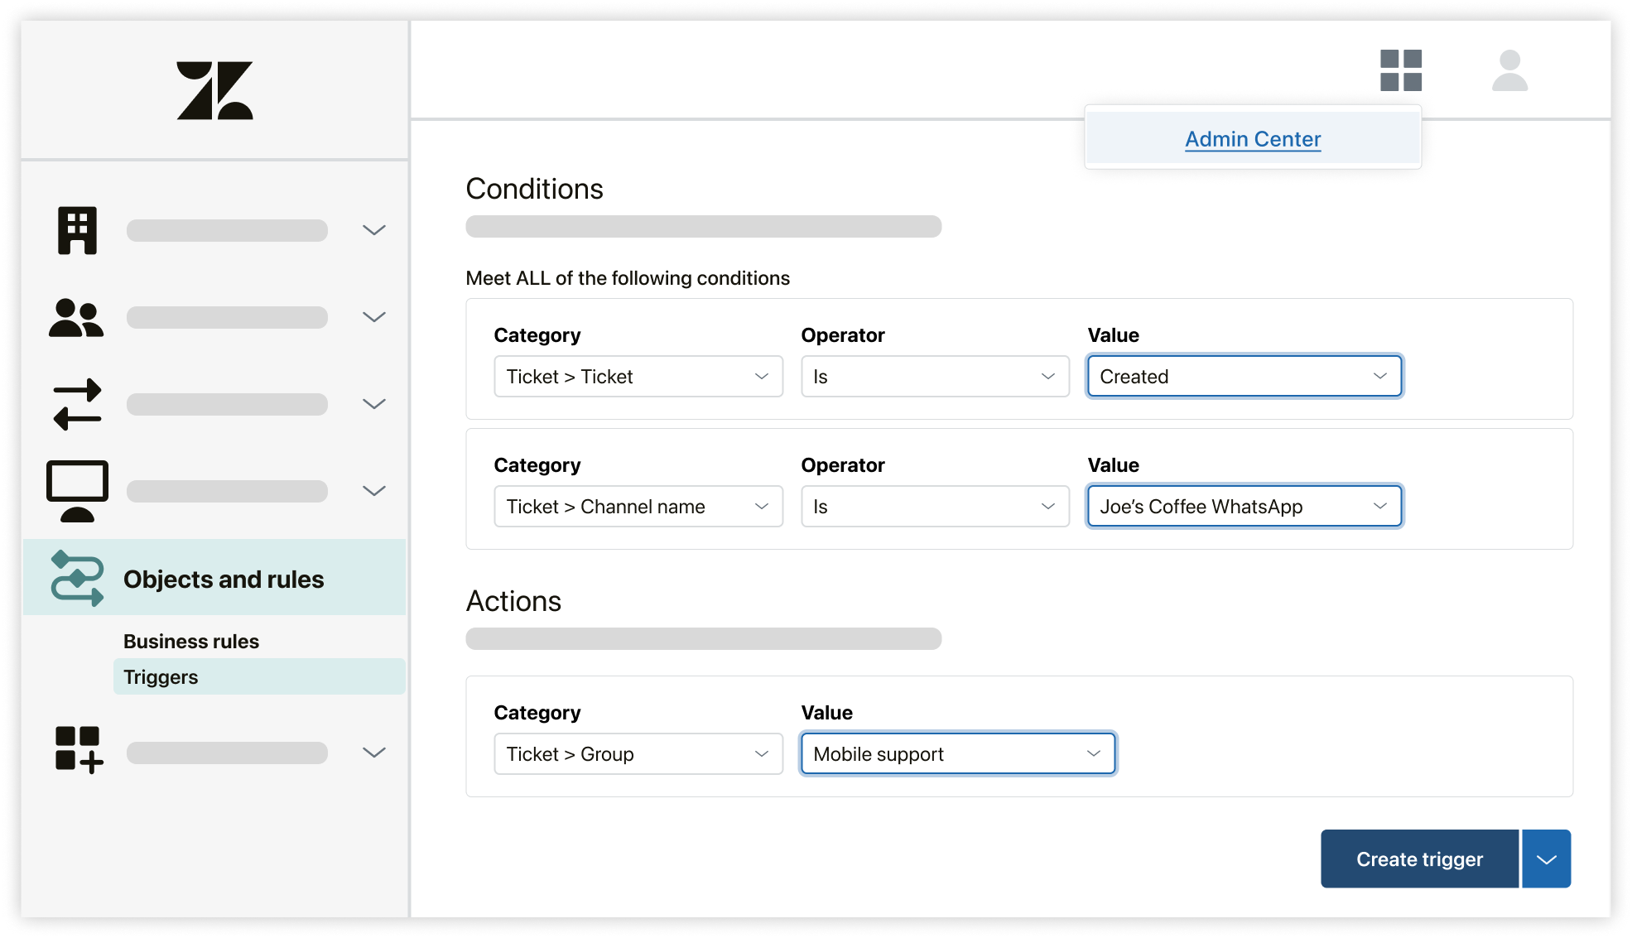Screen dimensions: 1632x938
Task: Click the People/Agents icon in sidebar
Action: pyautogui.click(x=75, y=316)
